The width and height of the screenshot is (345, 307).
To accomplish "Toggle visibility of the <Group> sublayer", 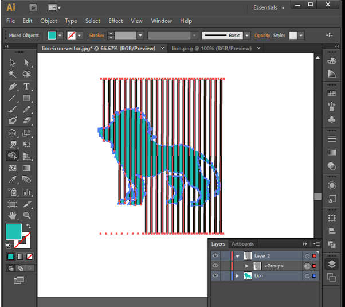I will (215, 266).
